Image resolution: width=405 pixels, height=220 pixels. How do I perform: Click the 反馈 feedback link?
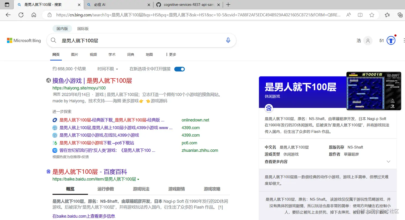[x=85, y=157]
